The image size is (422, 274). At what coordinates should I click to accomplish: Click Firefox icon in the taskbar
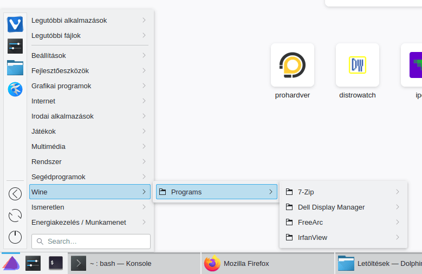(x=212, y=263)
